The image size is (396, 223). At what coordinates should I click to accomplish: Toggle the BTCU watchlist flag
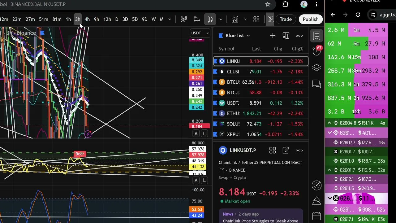pyautogui.click(x=216, y=82)
